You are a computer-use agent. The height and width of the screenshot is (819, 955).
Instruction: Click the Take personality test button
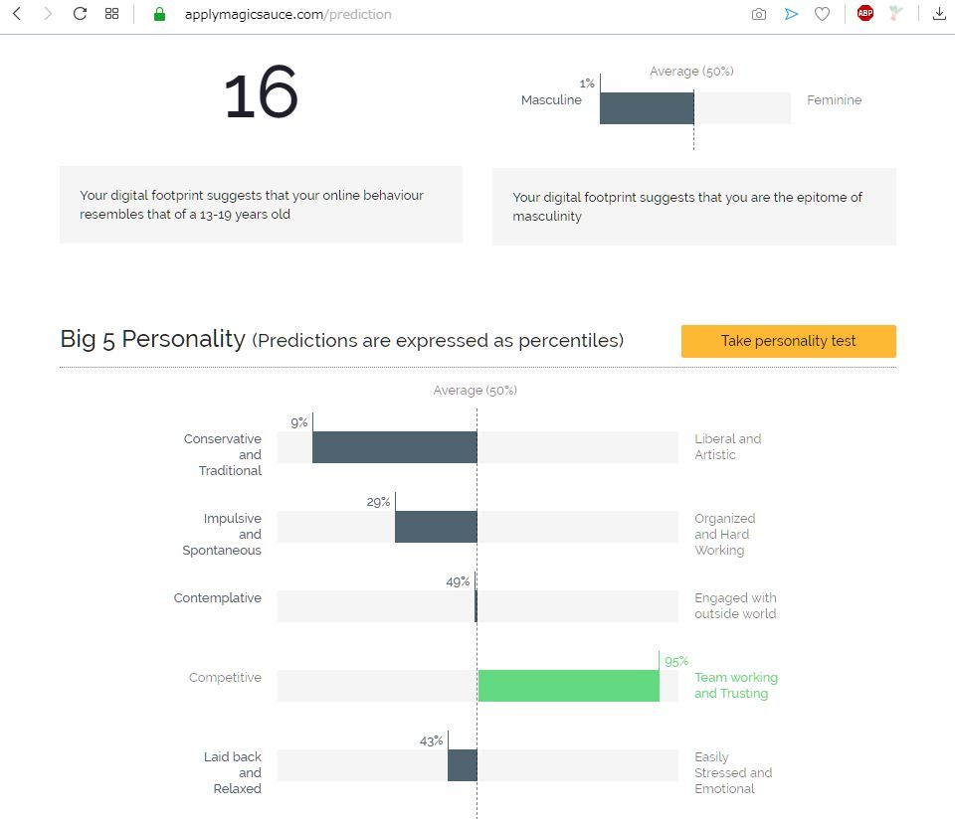(x=788, y=341)
